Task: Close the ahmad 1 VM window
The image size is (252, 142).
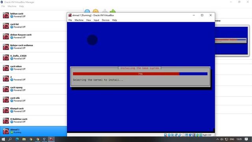Action: (x=211, y=15)
